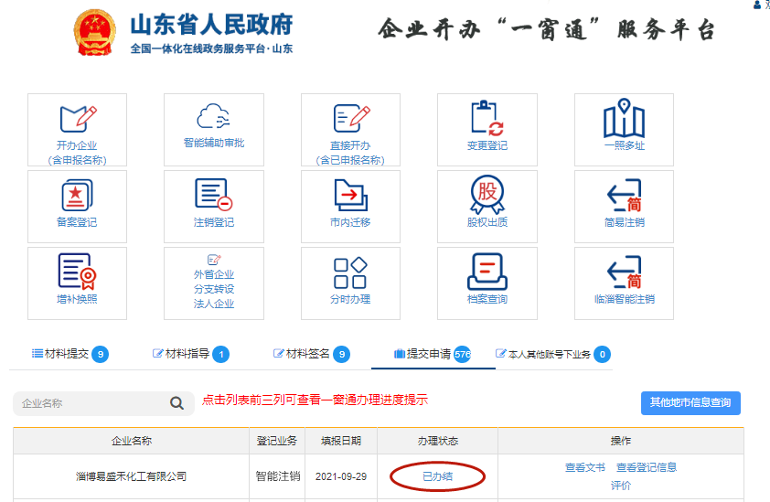This screenshot has width=770, height=502.
Task: Open 直接开办(含已申报名称) tile
Action: 350,130
